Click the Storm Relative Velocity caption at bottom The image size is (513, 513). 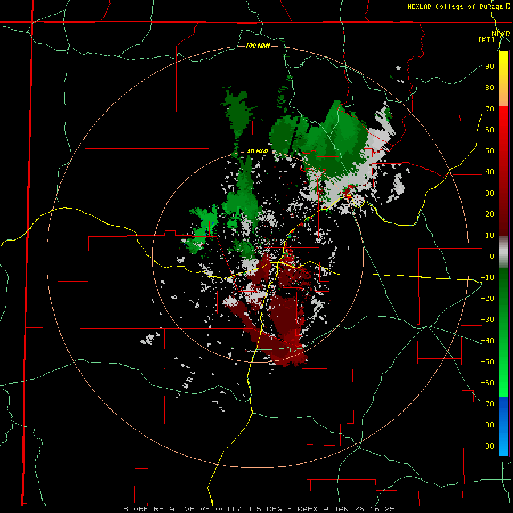coord(259,509)
